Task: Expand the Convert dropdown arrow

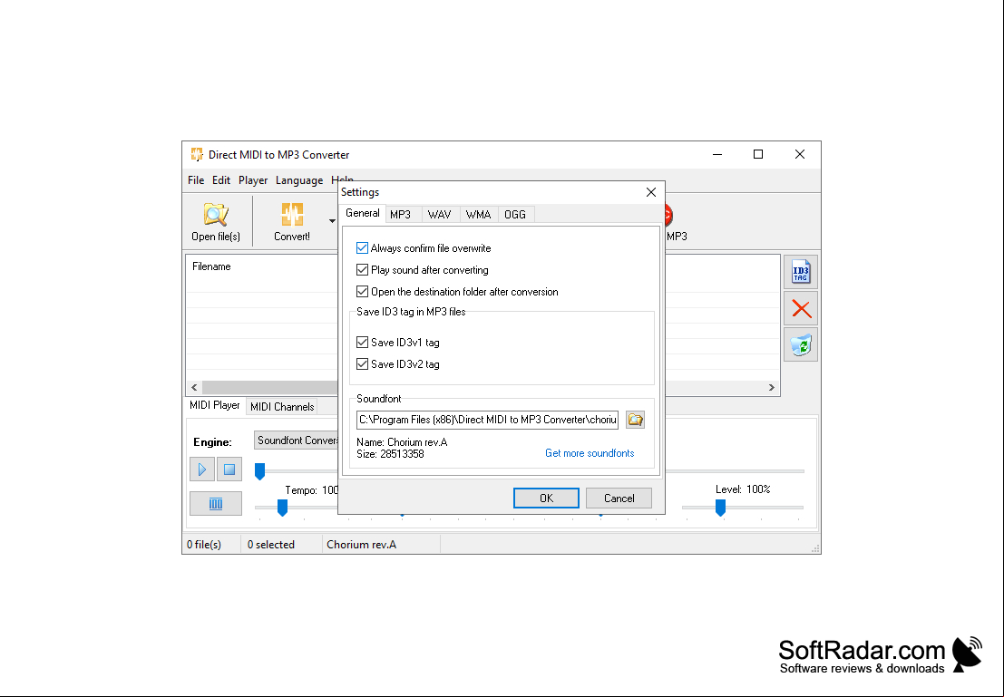Action: pyautogui.click(x=332, y=221)
